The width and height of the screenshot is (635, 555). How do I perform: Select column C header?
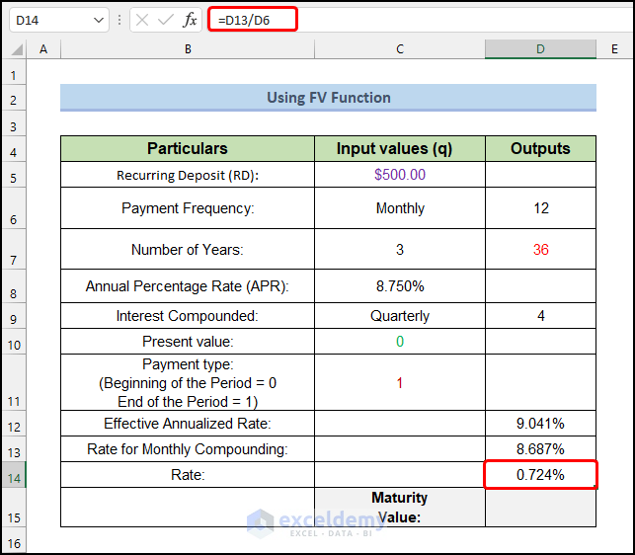399,49
